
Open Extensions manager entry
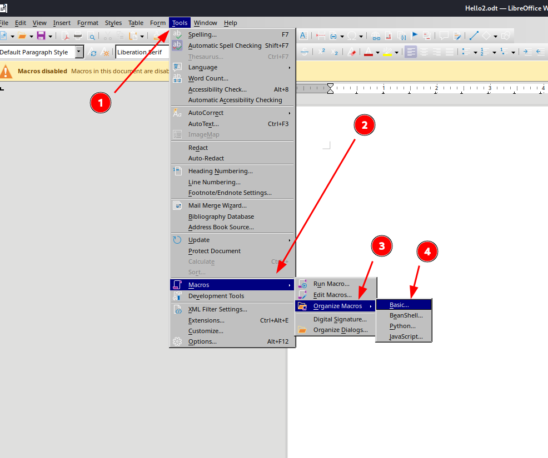point(233,320)
